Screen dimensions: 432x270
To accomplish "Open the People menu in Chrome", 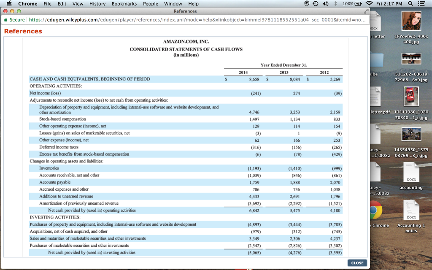I will tap(150, 3).
